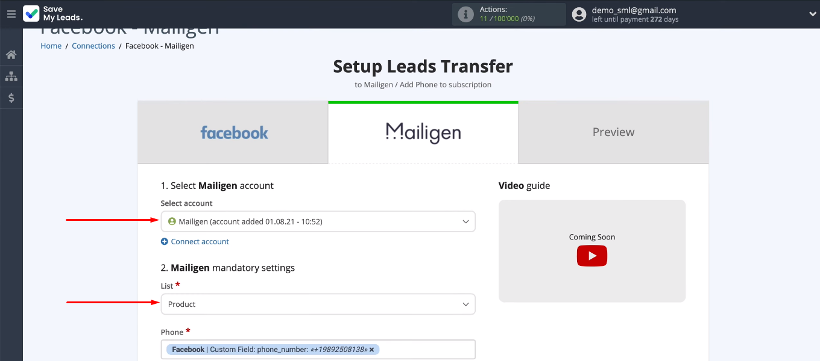This screenshot has width=820, height=361.
Task: Select the Mailigen tab
Action: (x=423, y=132)
